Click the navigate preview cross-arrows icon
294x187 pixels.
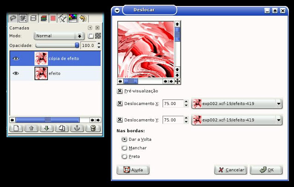pos(177,81)
